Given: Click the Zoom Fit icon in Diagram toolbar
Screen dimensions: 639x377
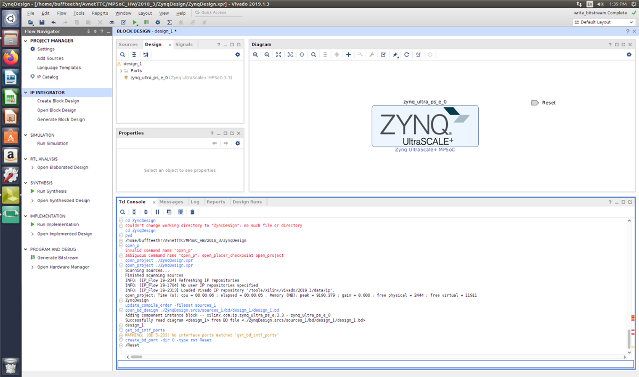Looking at the screenshot, I should tap(278, 55).
